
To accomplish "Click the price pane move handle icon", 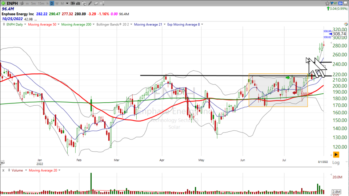I will pyautogui.click(x=4, y=24).
